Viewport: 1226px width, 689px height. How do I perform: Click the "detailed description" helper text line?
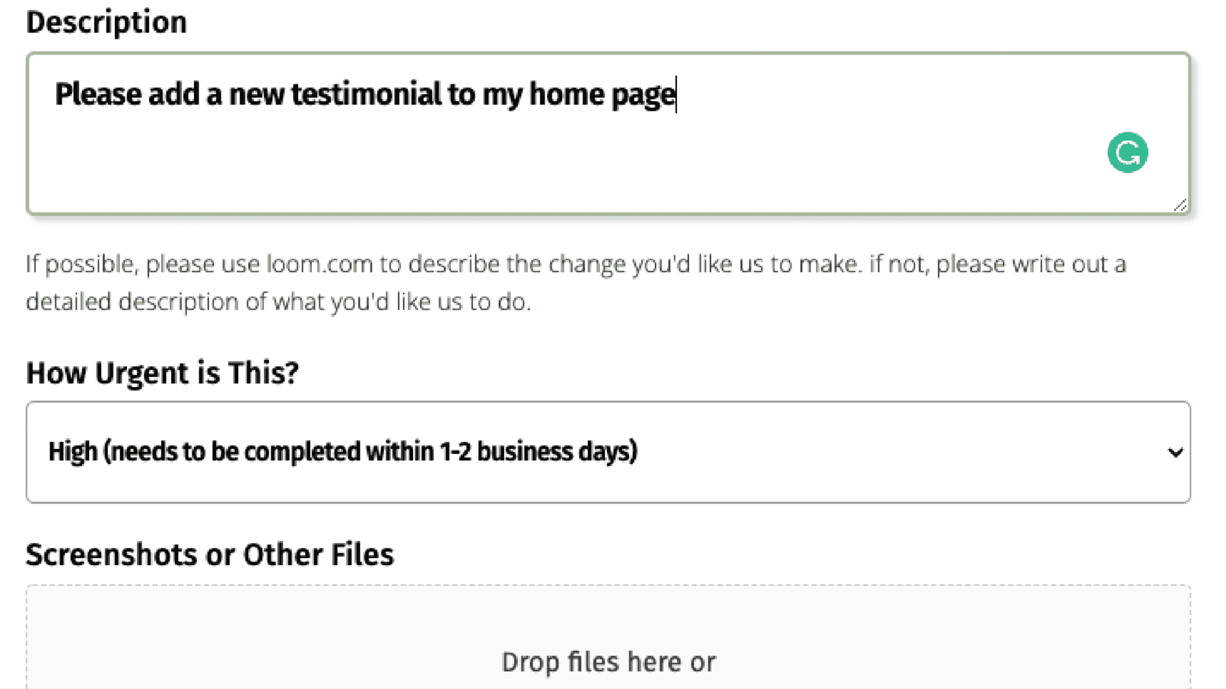point(278,301)
